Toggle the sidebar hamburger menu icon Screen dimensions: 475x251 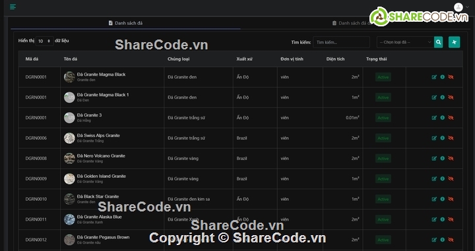pos(13,7)
